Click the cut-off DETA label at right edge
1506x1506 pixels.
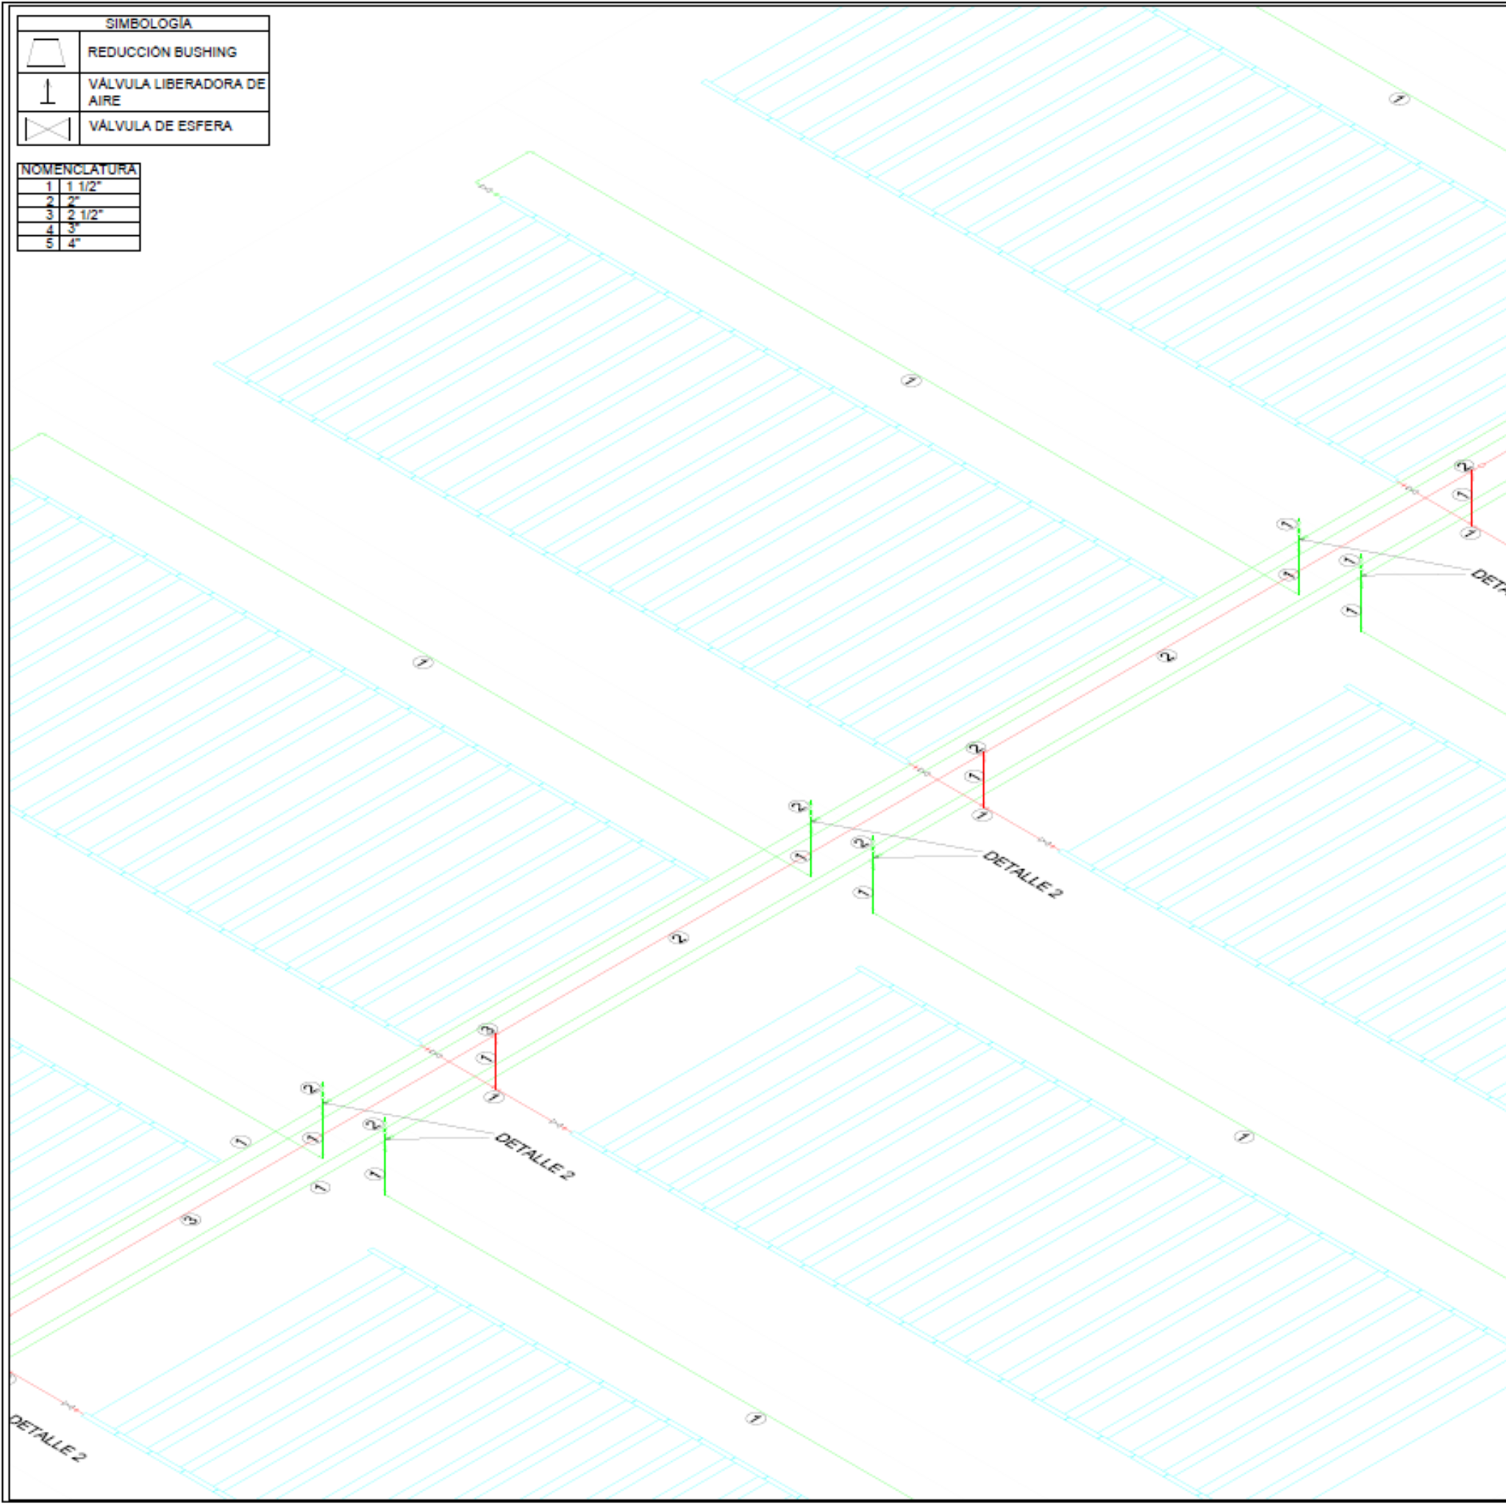click(1488, 581)
